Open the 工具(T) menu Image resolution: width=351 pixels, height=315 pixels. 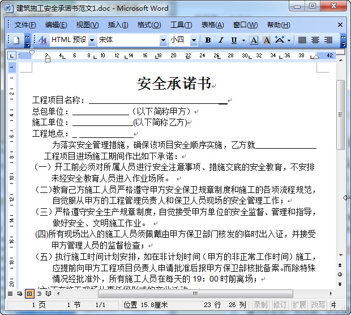coord(181,24)
